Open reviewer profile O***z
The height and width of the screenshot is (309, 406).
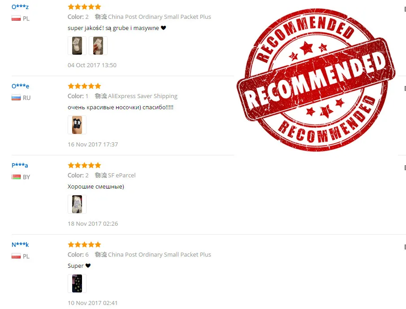click(20, 7)
